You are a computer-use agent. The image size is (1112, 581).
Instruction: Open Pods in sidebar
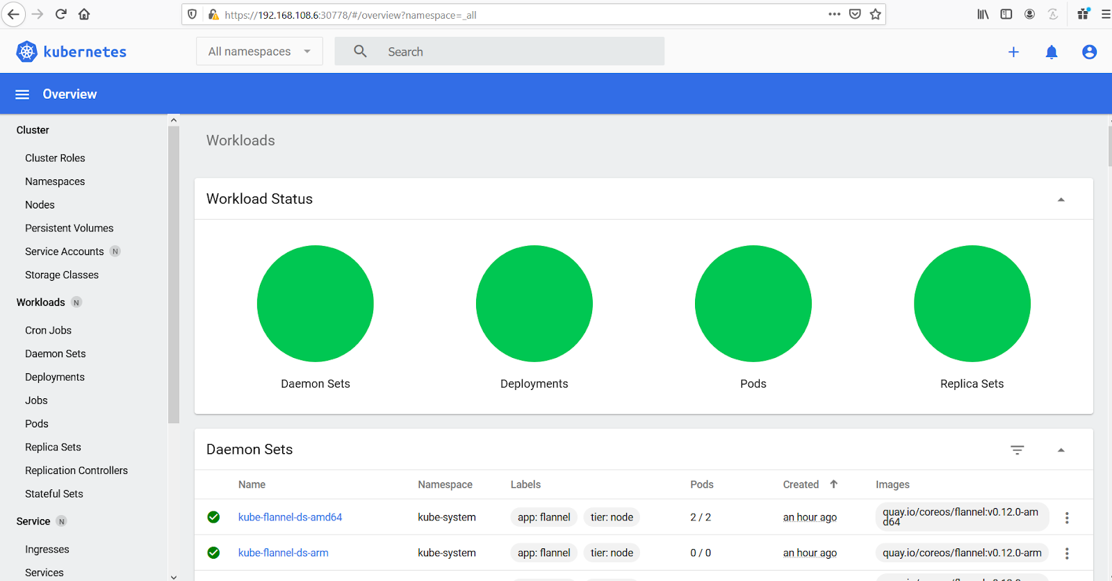click(x=37, y=424)
